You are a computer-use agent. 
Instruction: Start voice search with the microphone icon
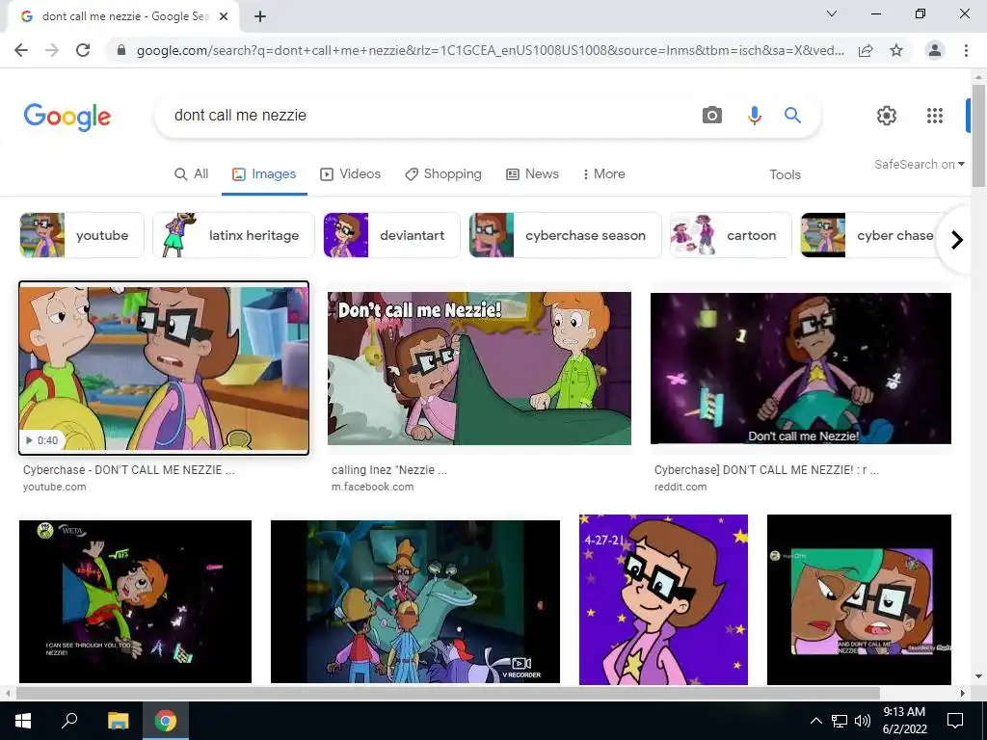[x=754, y=116]
